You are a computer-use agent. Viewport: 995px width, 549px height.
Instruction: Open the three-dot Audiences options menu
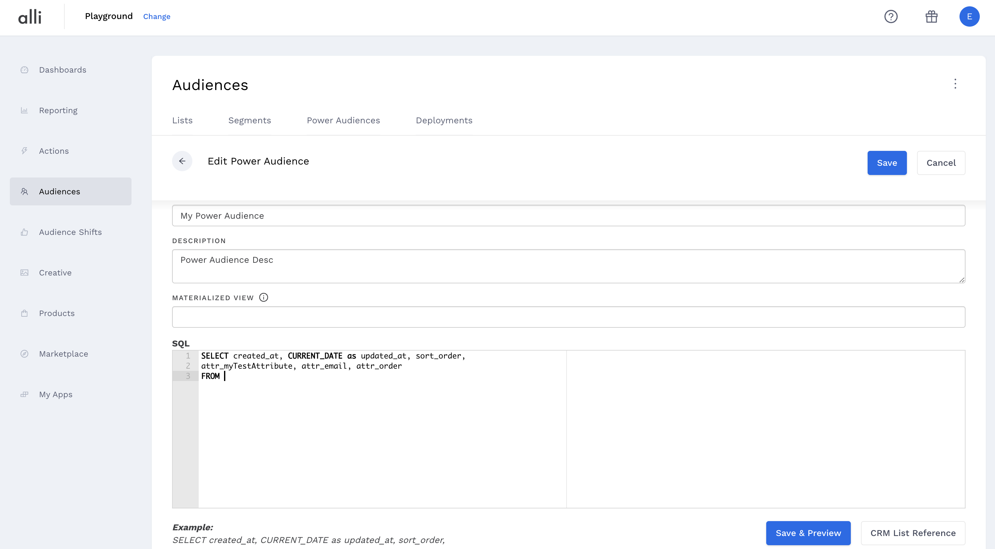click(955, 84)
